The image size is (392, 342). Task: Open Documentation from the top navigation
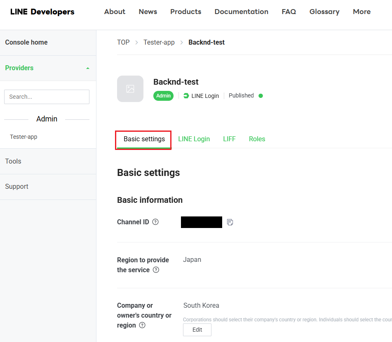(241, 12)
